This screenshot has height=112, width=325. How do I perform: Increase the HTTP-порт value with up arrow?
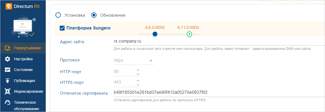(x=138, y=70)
